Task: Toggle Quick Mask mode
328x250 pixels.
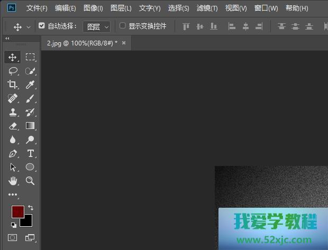Action: click(13, 238)
